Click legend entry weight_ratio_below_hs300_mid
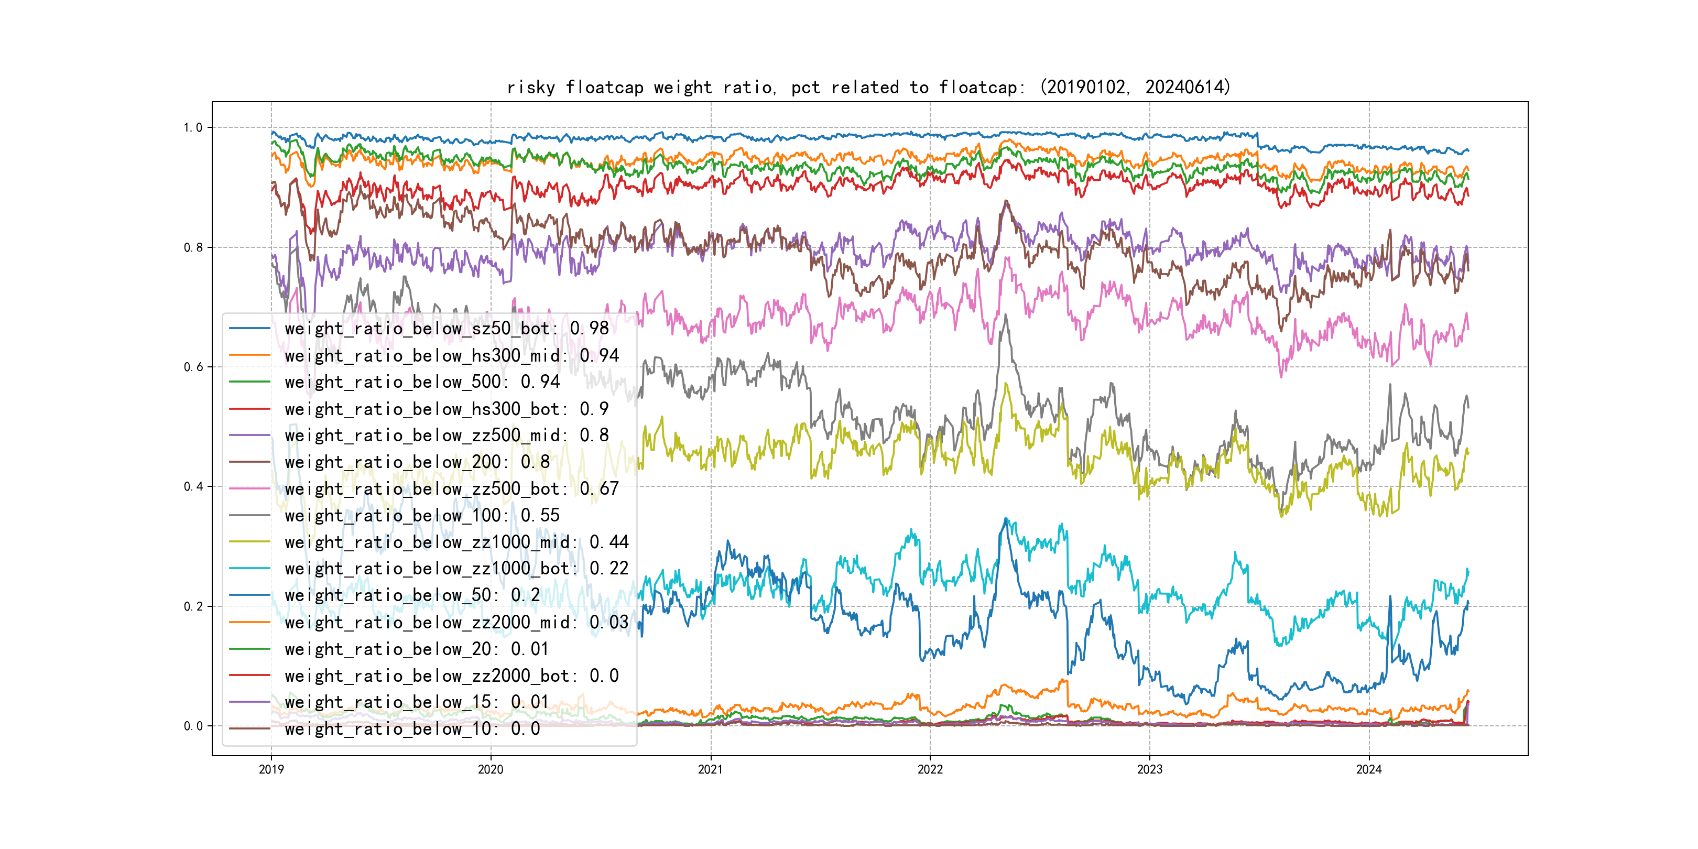This screenshot has height=849, width=1698. (x=452, y=355)
